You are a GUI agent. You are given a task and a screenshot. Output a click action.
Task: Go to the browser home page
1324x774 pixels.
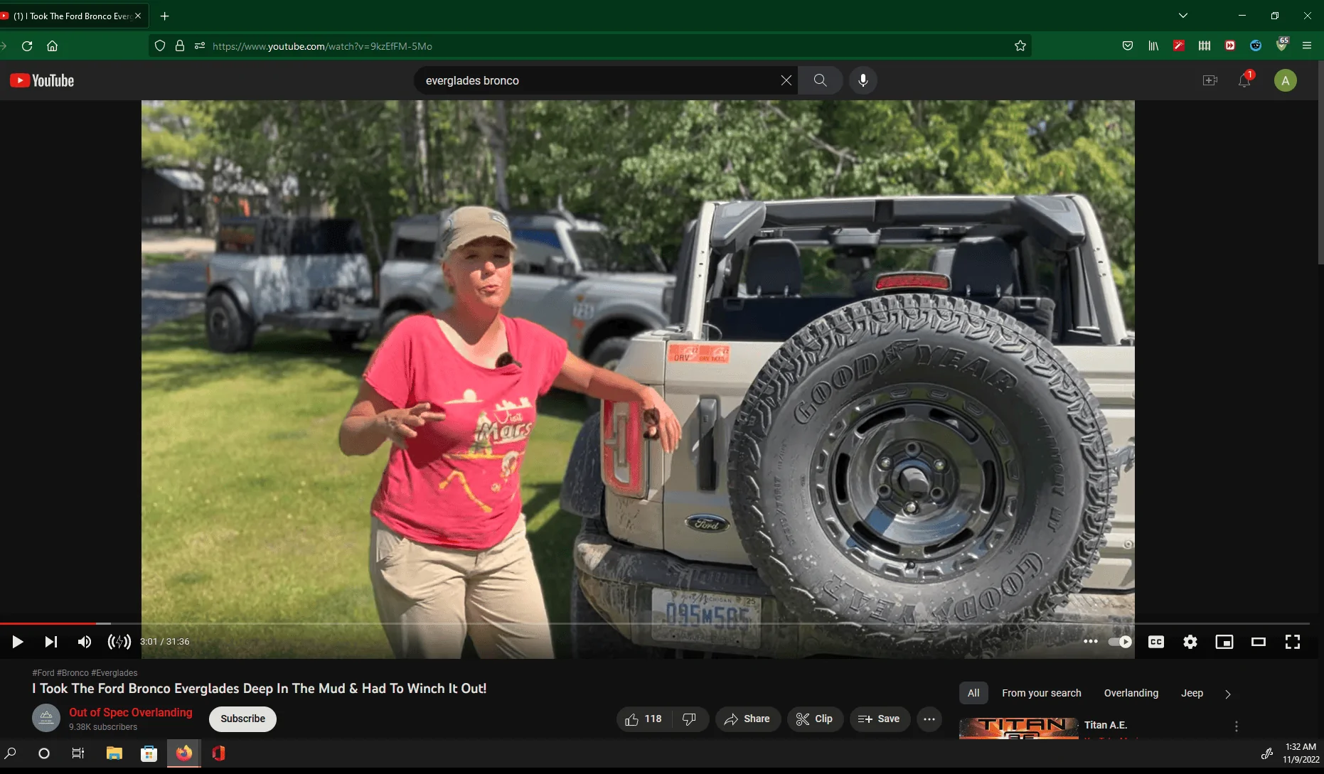(x=52, y=46)
